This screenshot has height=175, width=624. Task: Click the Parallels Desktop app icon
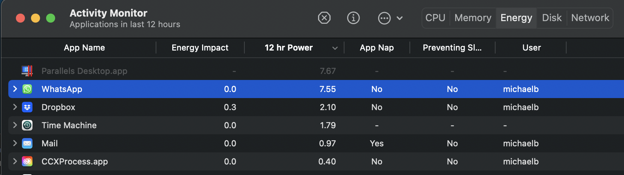[x=27, y=71]
